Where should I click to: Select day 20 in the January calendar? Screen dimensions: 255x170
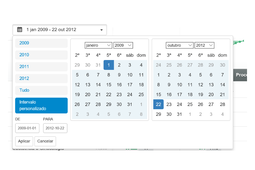(x=88, y=95)
